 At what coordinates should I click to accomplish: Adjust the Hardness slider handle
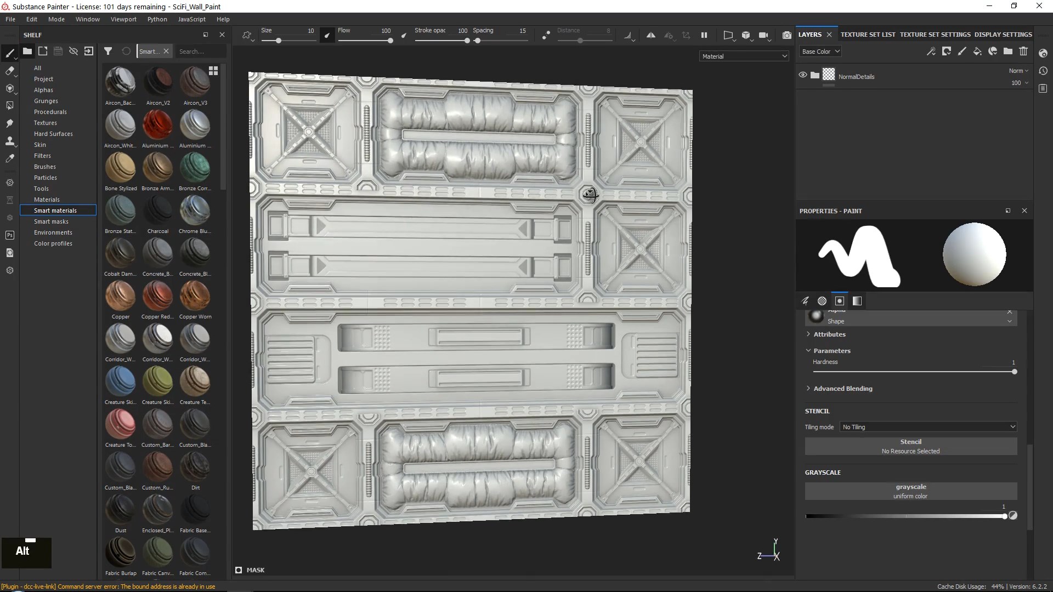pos(1015,372)
